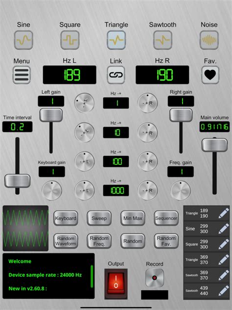
Task: Edit favorite Triangle 189 190 pencil
Action: pyautogui.click(x=224, y=213)
